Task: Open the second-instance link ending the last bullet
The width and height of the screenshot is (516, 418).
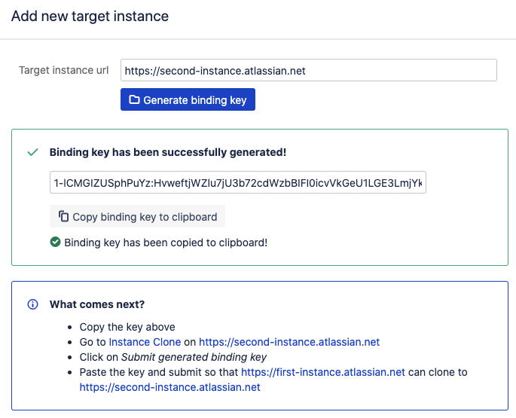Action: tap(169, 387)
